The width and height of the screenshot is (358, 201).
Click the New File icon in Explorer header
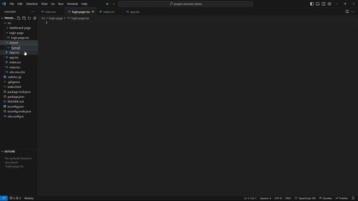tap(18, 18)
